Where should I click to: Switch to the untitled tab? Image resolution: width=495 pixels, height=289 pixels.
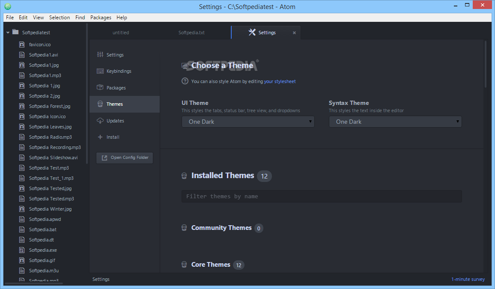click(121, 33)
